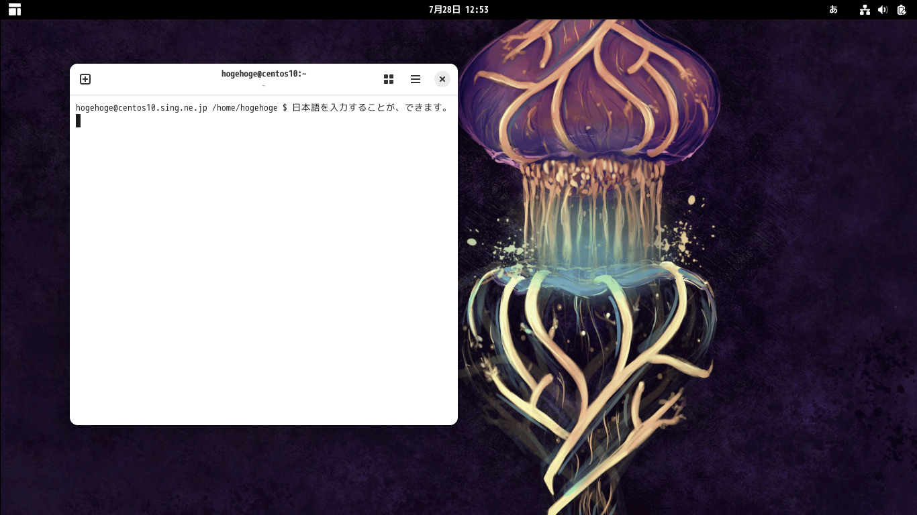Screen dimensions: 917x515
Task: Click the prompt text hogehoge@centos10.sing.ne.jp
Action: [x=142, y=108]
